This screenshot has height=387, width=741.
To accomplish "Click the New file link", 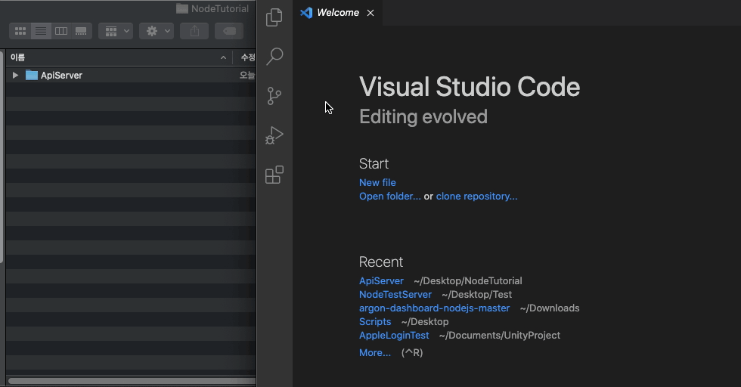I will (377, 182).
